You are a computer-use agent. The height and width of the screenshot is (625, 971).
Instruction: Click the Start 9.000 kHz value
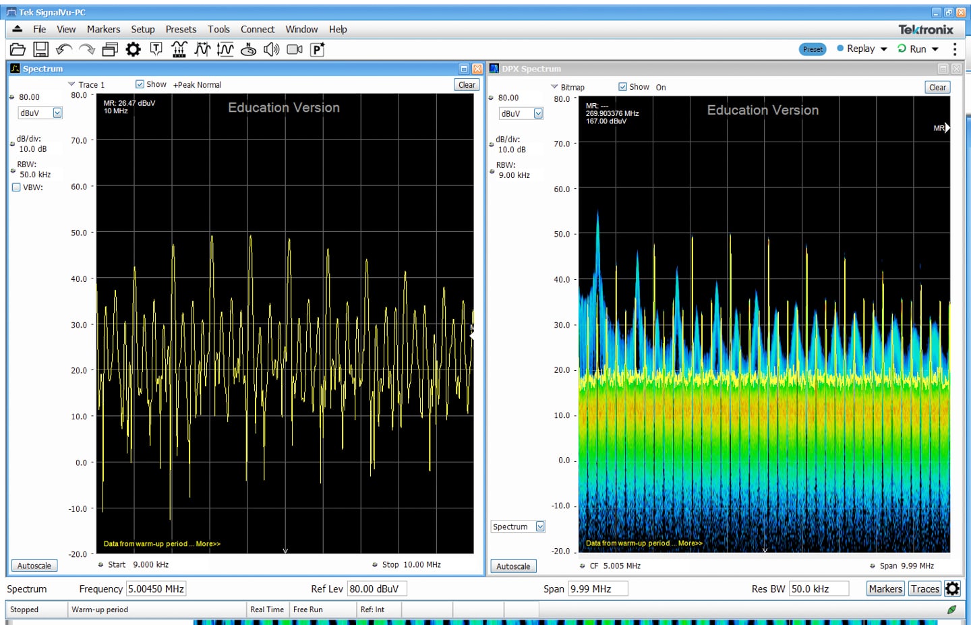click(150, 565)
